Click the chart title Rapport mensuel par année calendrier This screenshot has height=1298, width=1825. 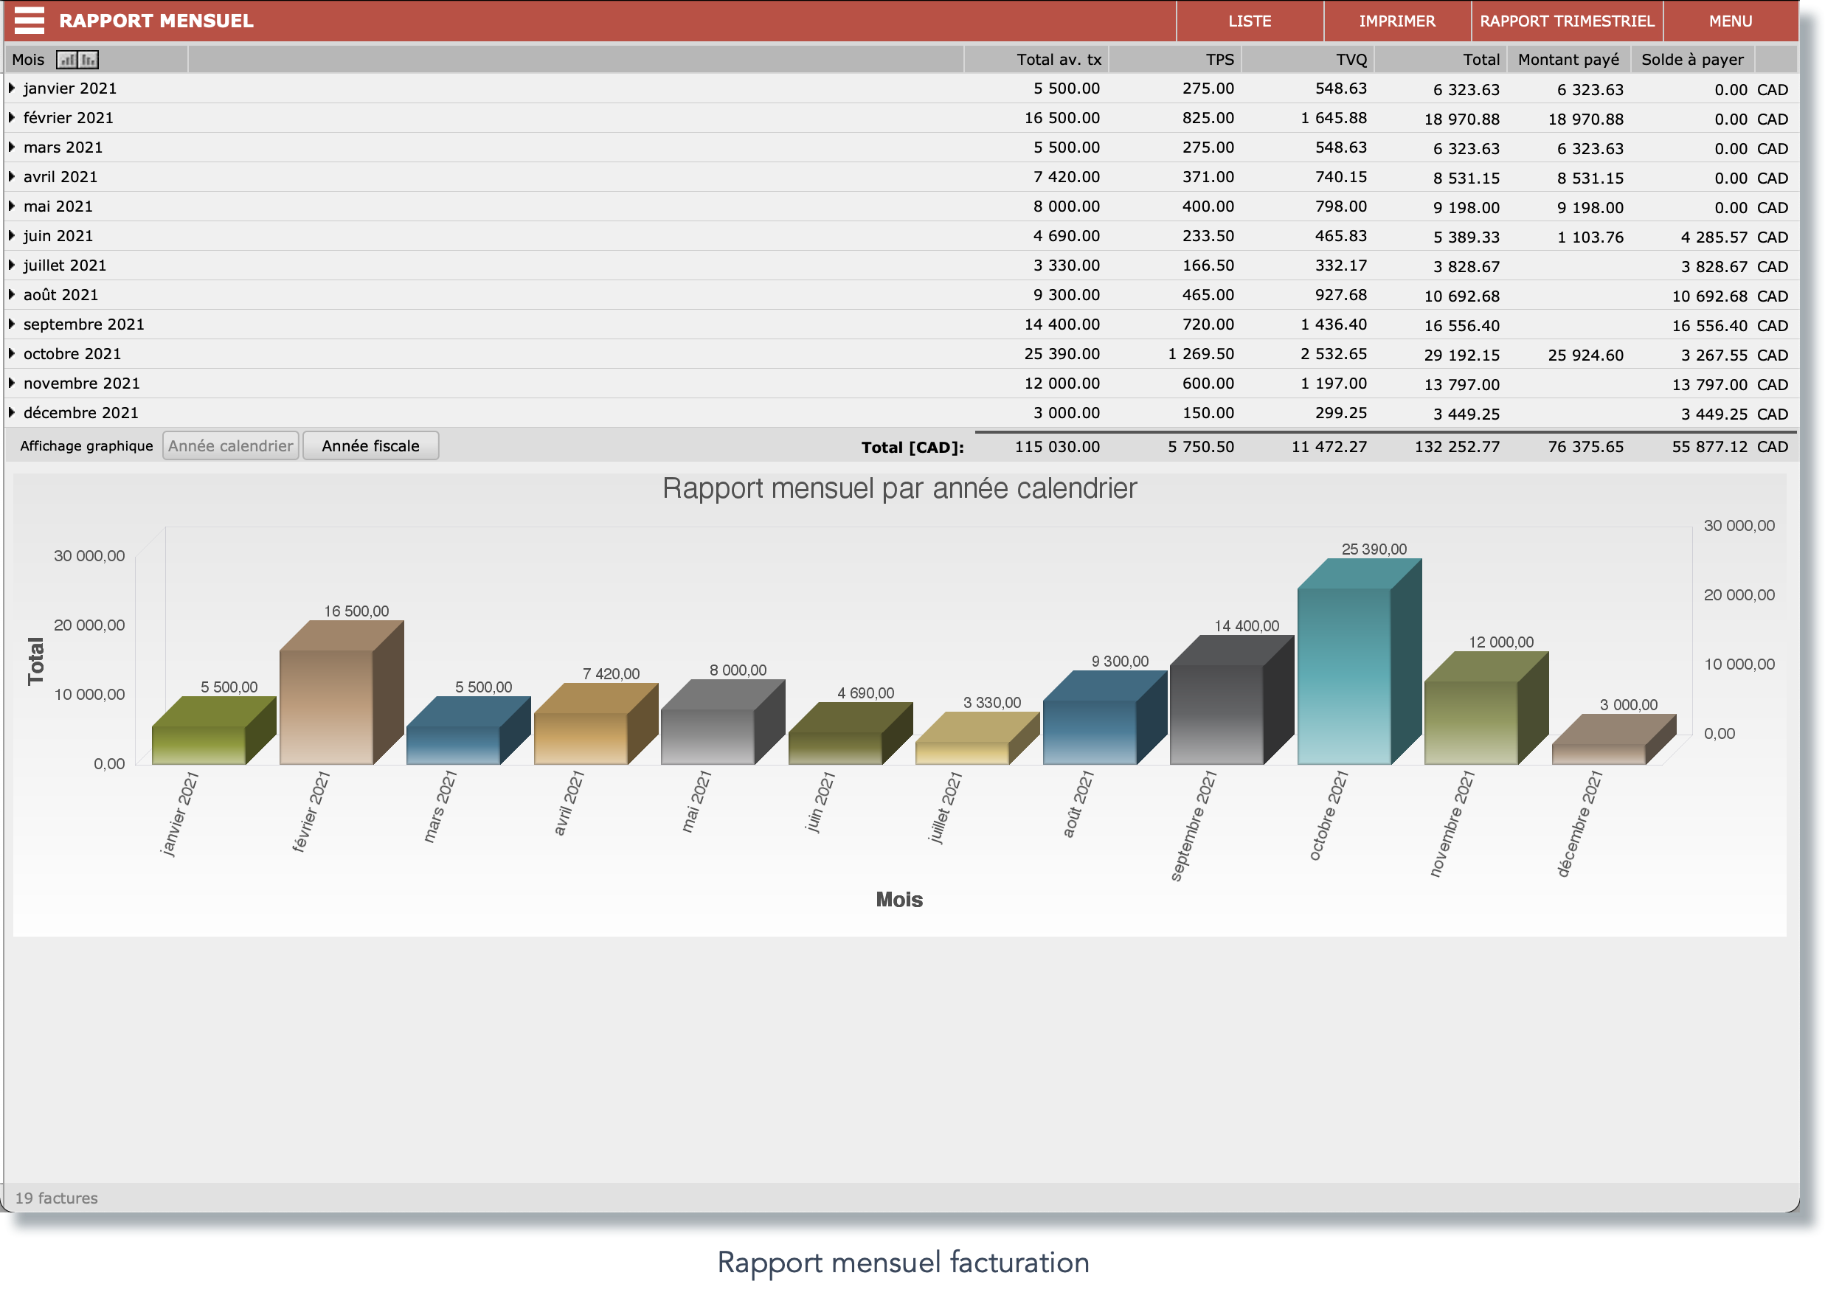point(898,488)
